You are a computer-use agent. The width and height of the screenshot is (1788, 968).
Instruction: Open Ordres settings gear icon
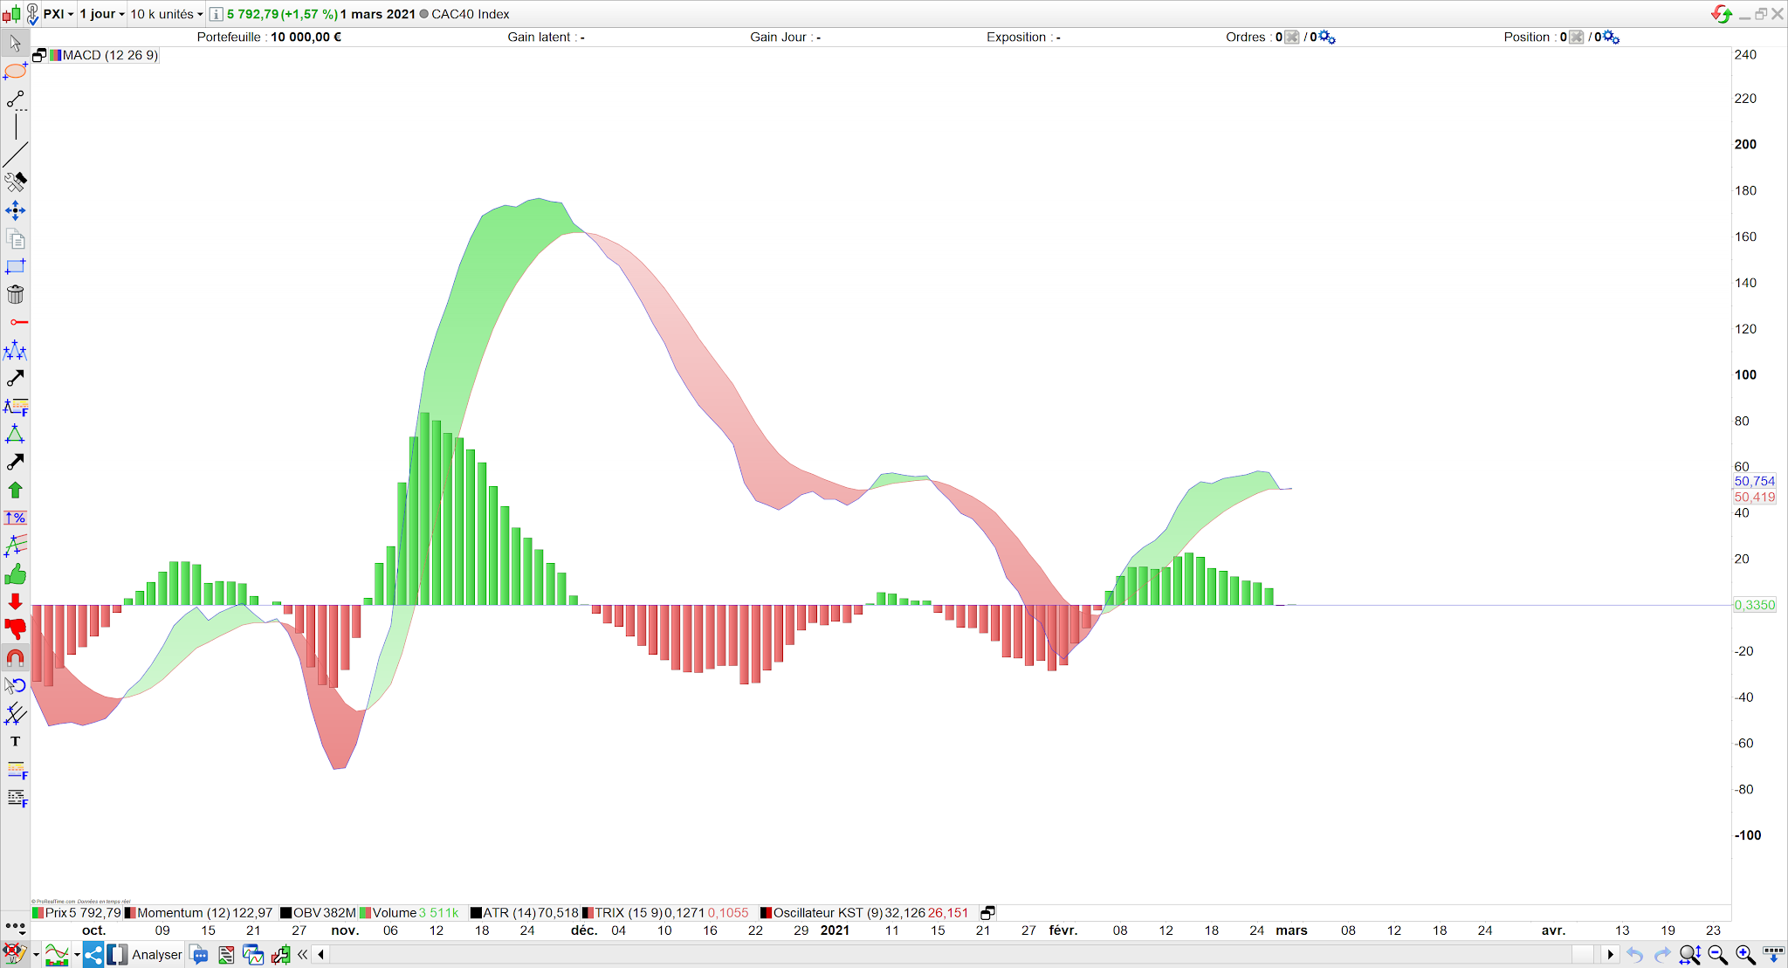(x=1327, y=37)
